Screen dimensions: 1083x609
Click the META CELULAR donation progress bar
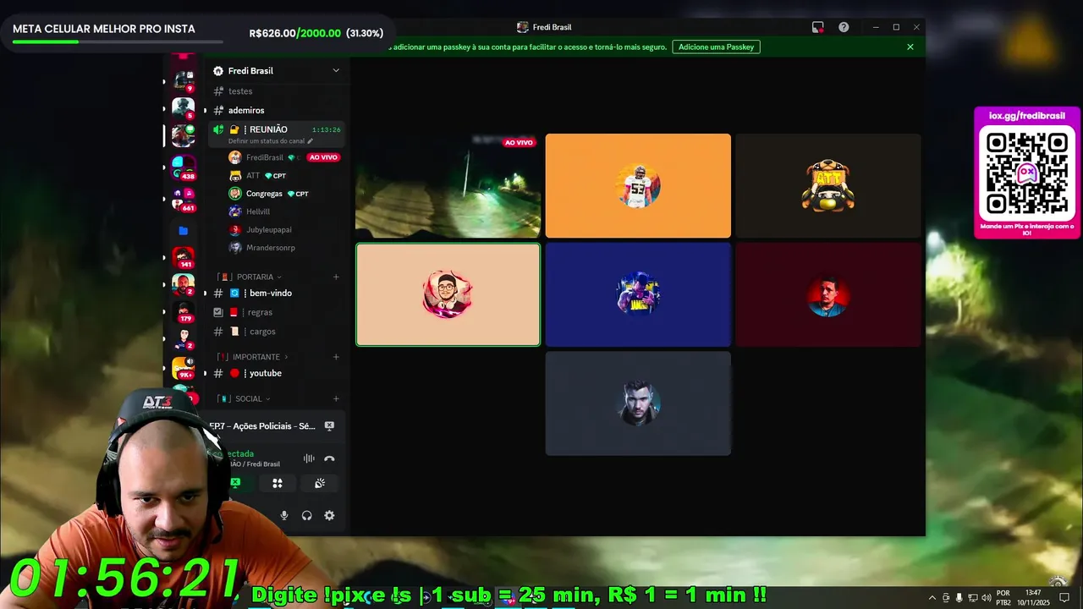[x=118, y=41]
